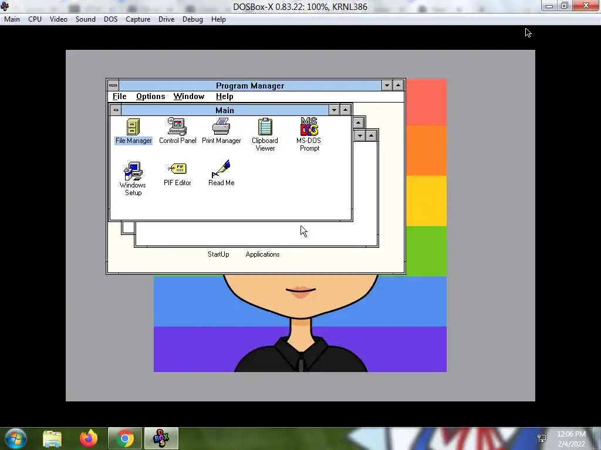Click the network tray icon
The height and width of the screenshot is (450, 601).
point(542,438)
